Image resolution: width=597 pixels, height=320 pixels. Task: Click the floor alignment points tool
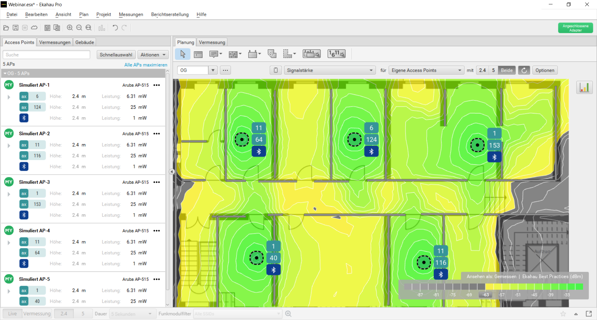272,54
